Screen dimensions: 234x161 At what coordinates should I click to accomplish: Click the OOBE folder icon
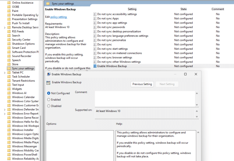[9, 7]
